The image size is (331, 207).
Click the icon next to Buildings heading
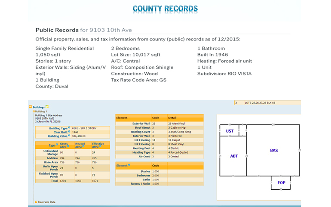point(47,107)
